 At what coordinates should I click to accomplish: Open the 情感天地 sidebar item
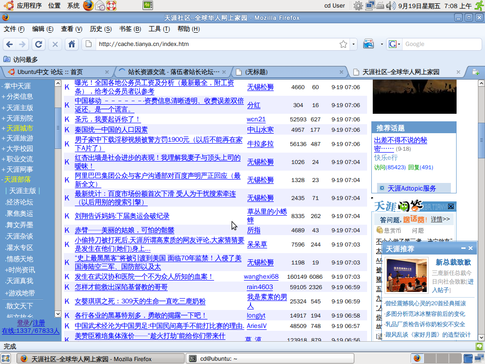[19, 259]
